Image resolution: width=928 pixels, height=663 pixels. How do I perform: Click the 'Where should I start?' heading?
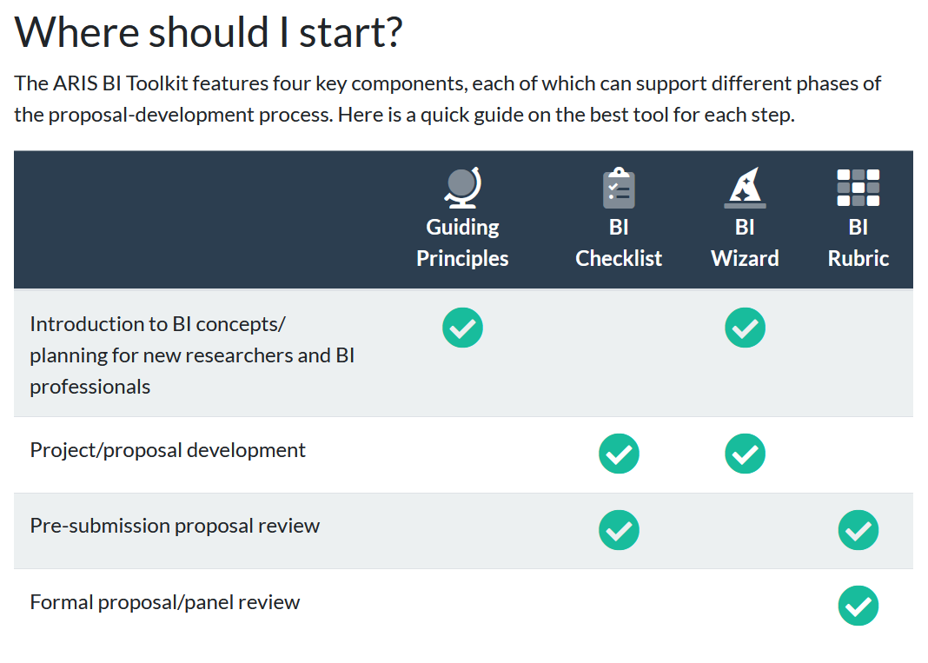(x=209, y=32)
